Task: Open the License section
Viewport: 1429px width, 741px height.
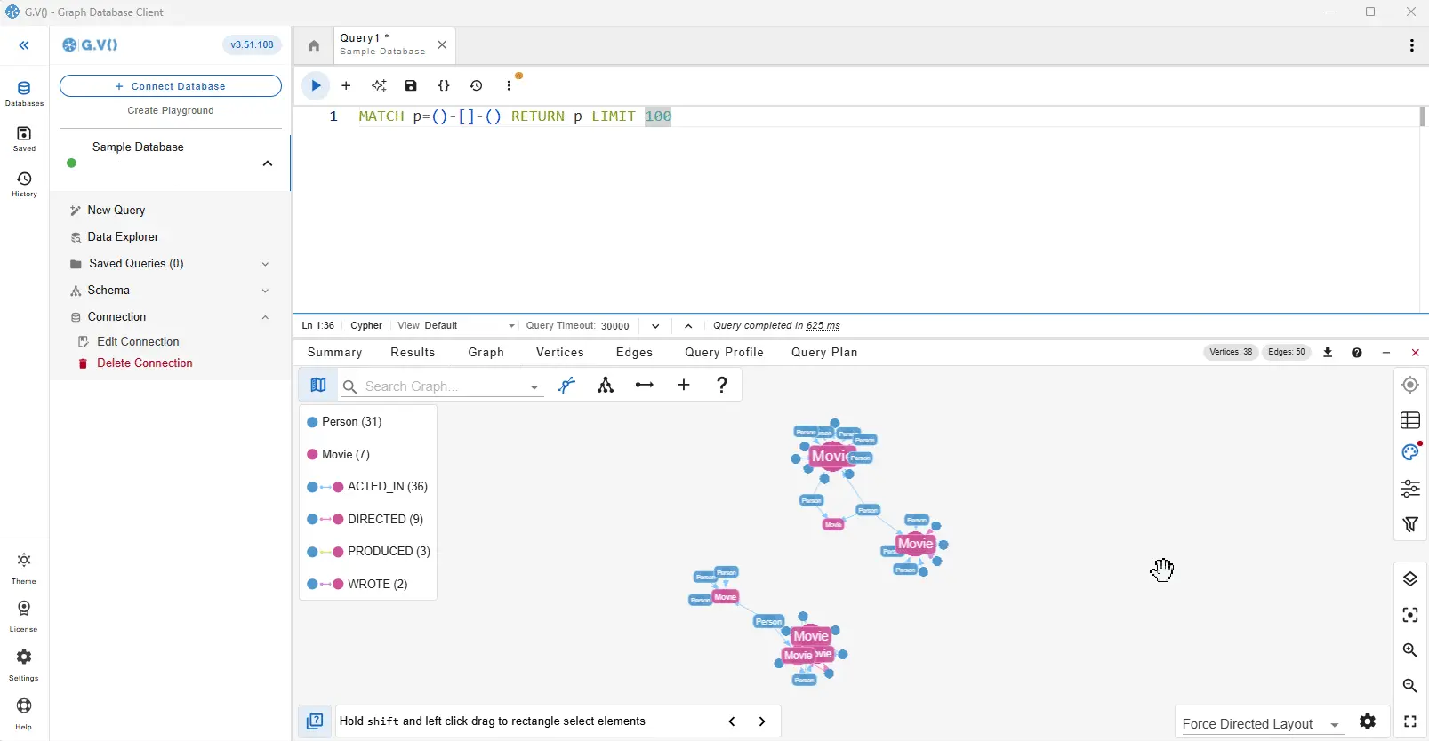Action: [24, 616]
